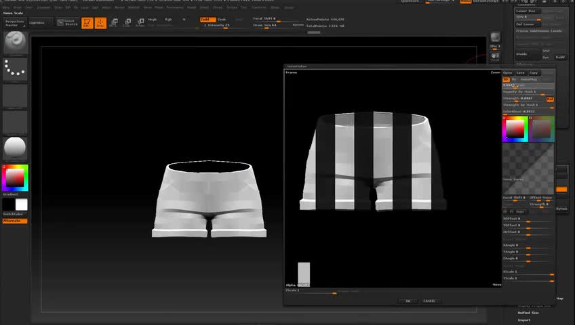Viewport: 575px width, 325px height.
Task: Activate the Edit mode icon
Action: 87,23
